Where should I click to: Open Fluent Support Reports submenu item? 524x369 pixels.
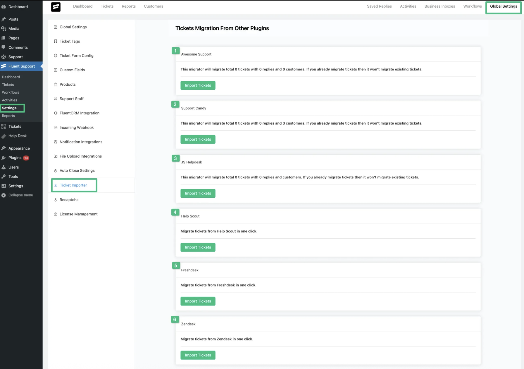point(8,116)
